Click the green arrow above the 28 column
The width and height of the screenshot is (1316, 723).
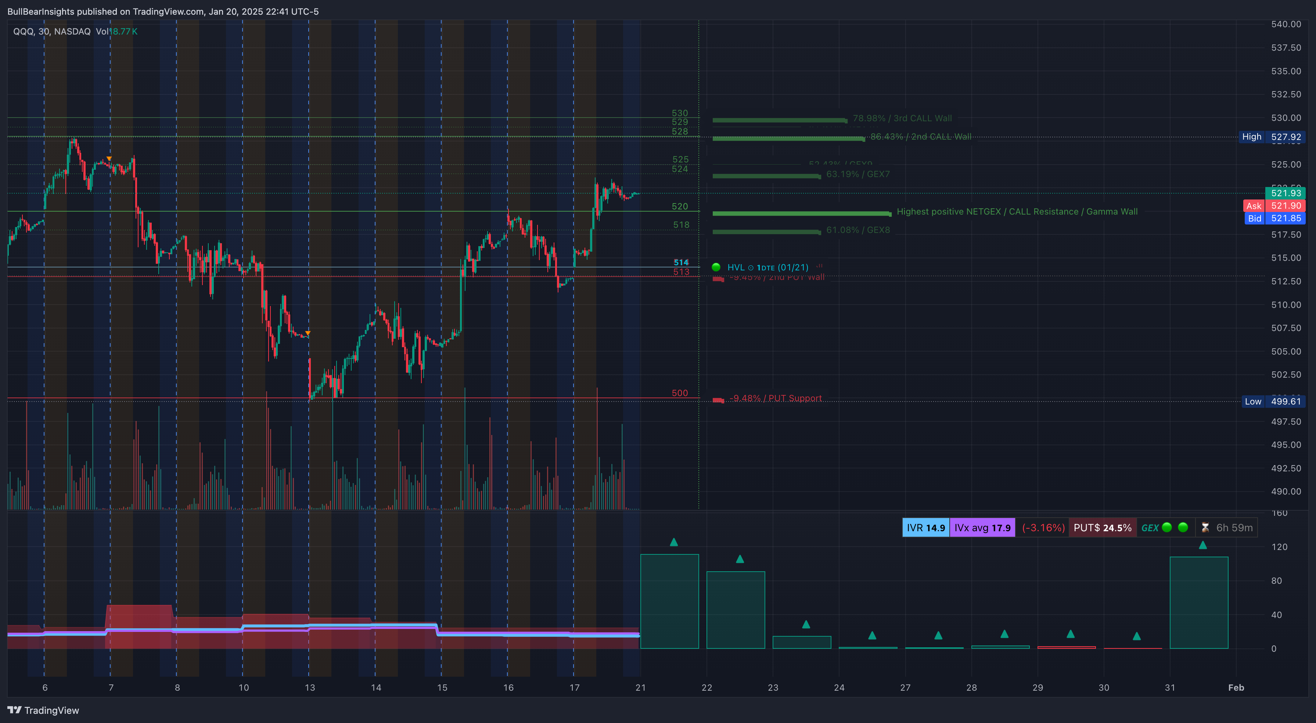(1004, 634)
